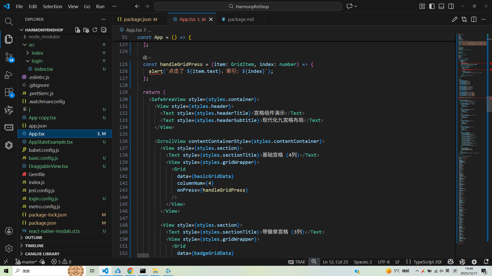The width and height of the screenshot is (492, 276).
Task: Click Split Editor Right icon
Action: point(474,19)
